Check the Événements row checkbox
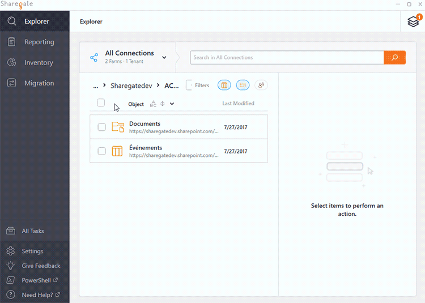This screenshot has width=425, height=303. coord(101,151)
